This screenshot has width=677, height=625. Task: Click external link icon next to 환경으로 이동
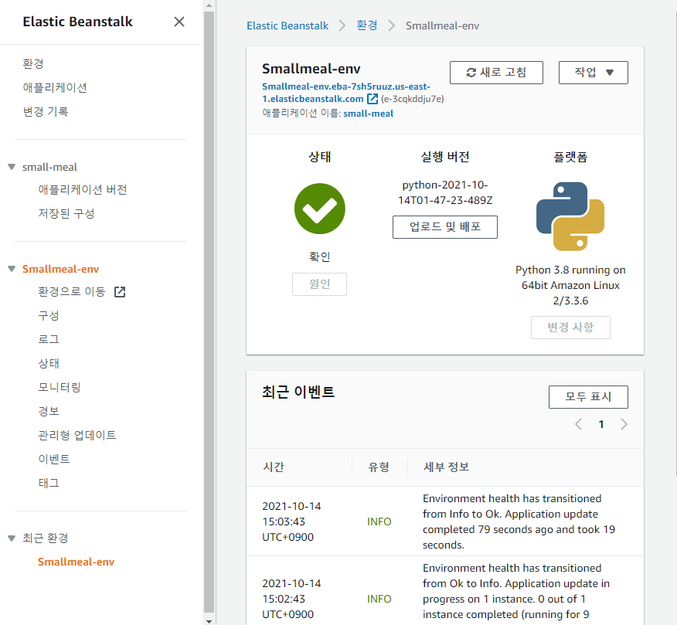[120, 292]
